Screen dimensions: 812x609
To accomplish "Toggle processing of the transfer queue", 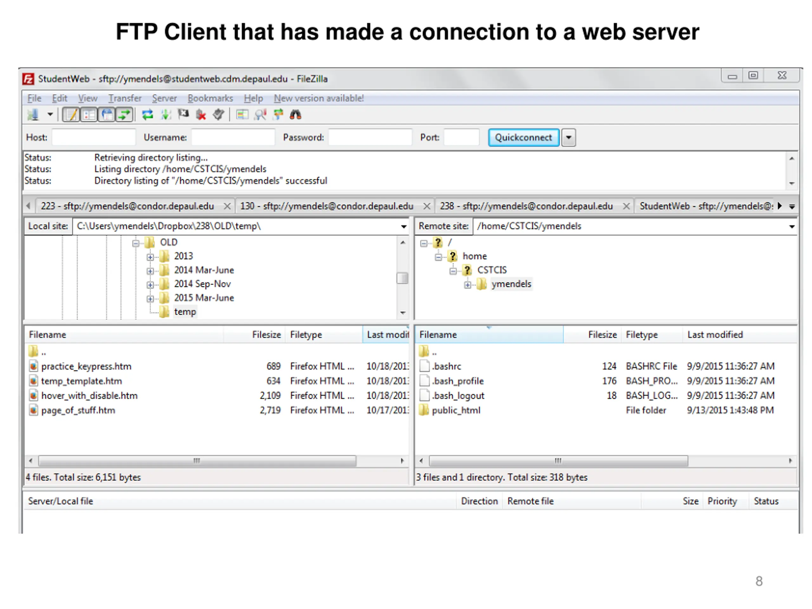I will click(x=166, y=115).
